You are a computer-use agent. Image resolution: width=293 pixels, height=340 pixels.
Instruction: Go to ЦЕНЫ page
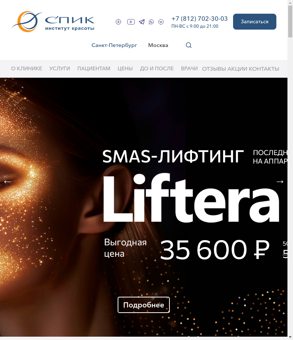click(125, 68)
